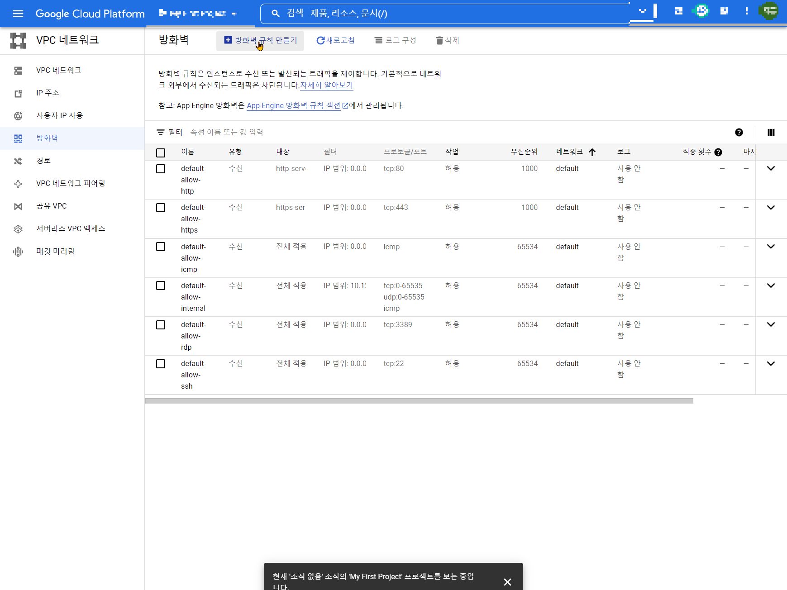Screen dimensions: 787x590
Task: Sort by 네트워크 using up arrow
Action: (592, 152)
